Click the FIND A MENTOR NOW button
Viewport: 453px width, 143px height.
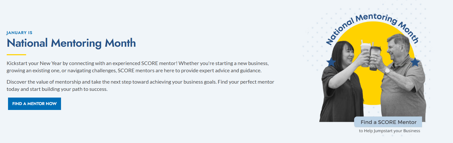click(x=34, y=104)
